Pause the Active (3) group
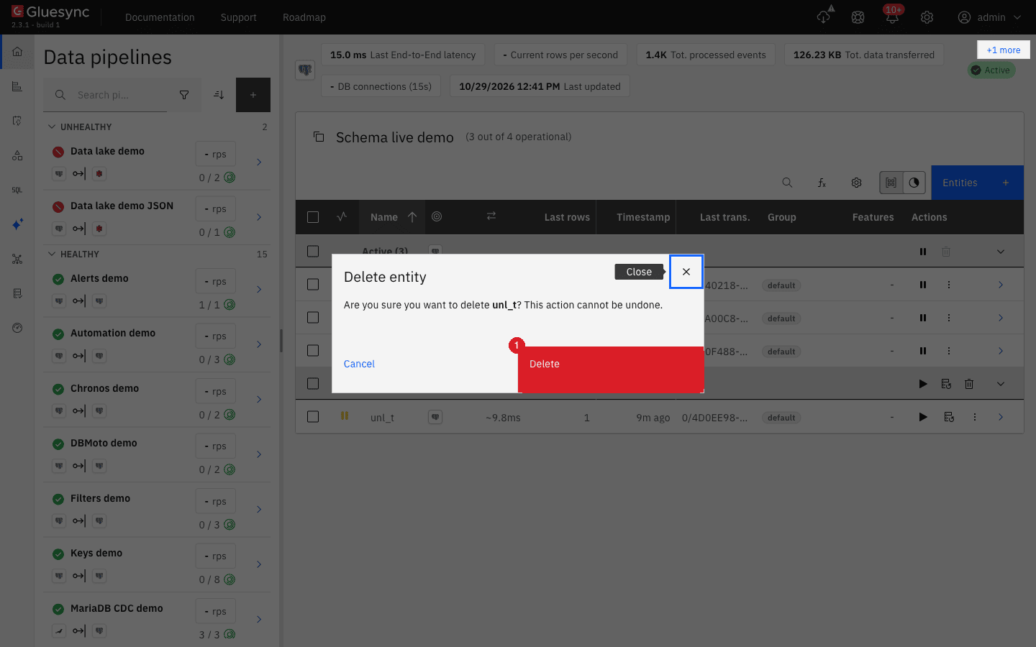Viewport: 1036px width, 647px height. [x=923, y=252]
